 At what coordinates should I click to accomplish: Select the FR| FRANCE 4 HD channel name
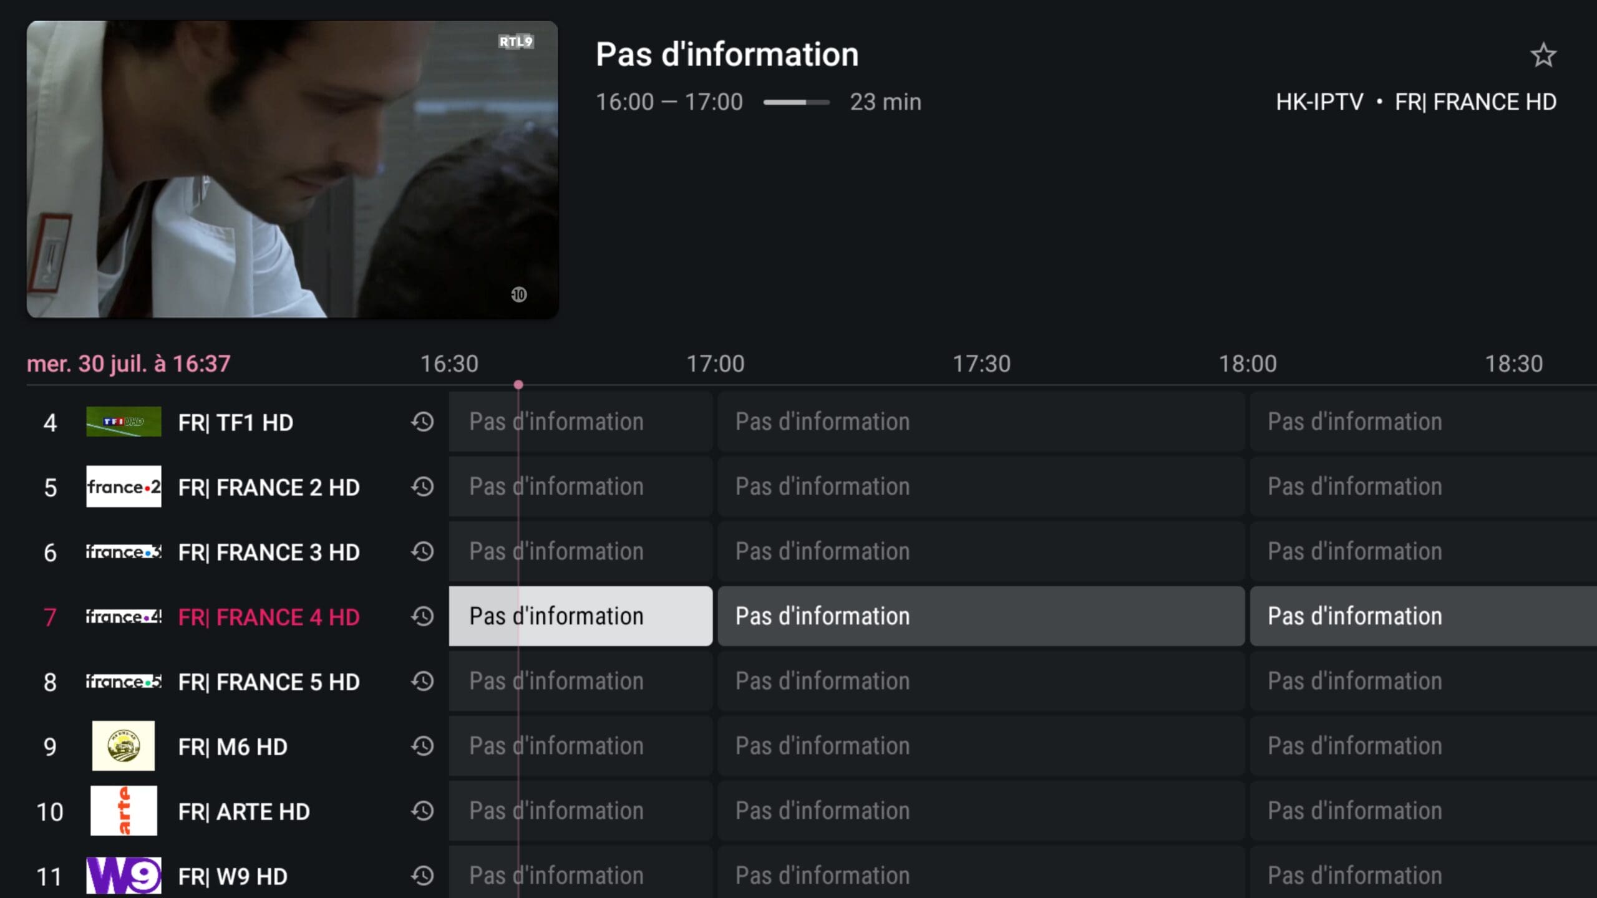(x=269, y=617)
